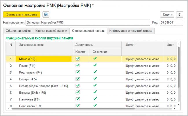The height and width of the screenshot is (116, 188).
Task: Click the scroll left arrow of table
Action: click(8, 108)
